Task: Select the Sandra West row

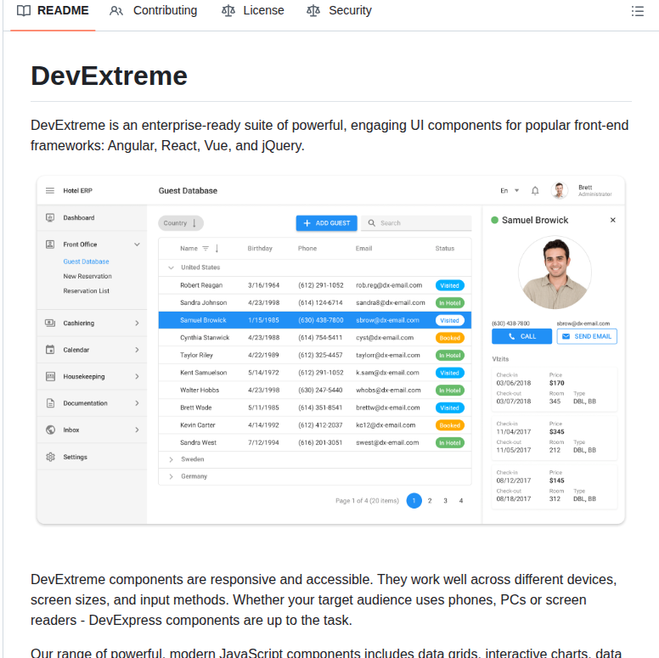Action: pos(315,443)
